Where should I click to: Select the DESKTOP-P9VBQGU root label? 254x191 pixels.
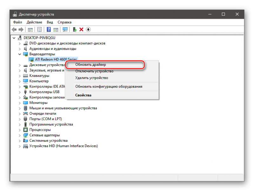(x=39, y=38)
